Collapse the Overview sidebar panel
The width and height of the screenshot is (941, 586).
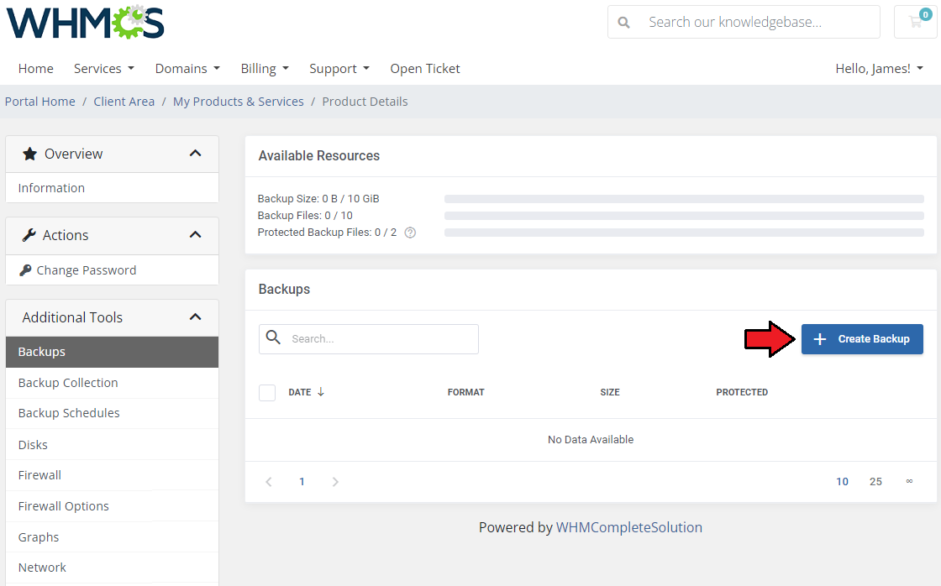pos(195,154)
